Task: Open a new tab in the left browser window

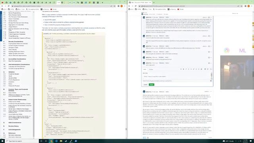Action: [x=102, y=3]
